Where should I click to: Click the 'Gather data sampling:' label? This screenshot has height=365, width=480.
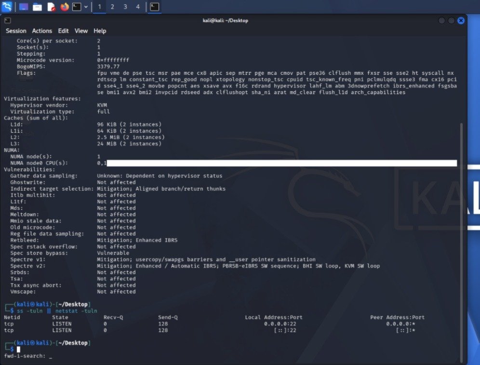tap(44, 176)
